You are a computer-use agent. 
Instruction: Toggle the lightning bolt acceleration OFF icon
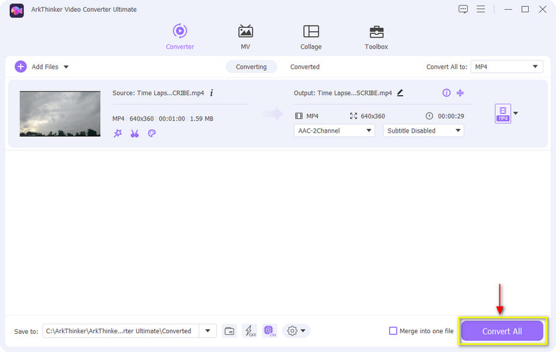[x=250, y=330]
